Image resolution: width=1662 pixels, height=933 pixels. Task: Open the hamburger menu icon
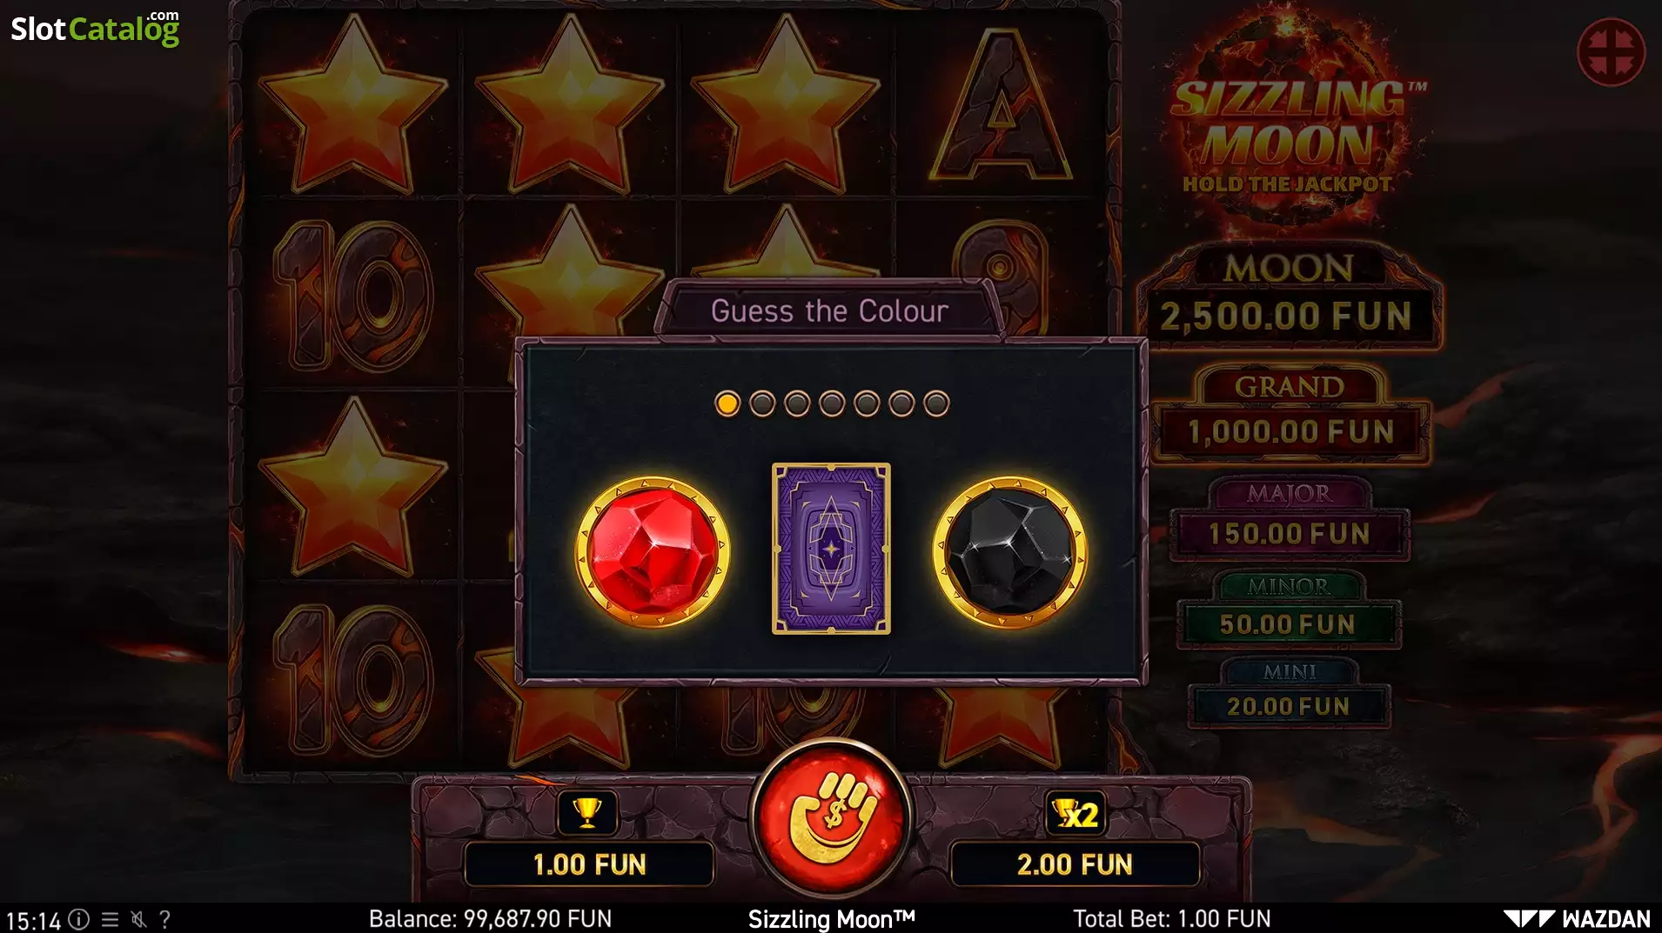(110, 919)
